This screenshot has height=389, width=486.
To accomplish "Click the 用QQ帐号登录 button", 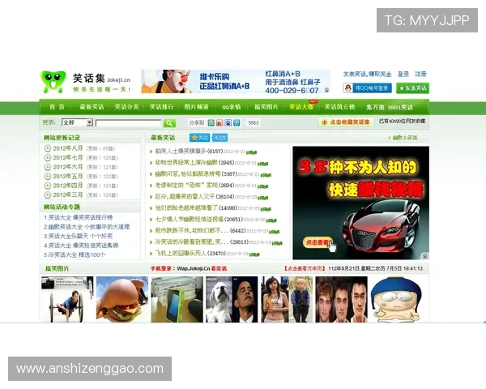I will click(x=367, y=88).
